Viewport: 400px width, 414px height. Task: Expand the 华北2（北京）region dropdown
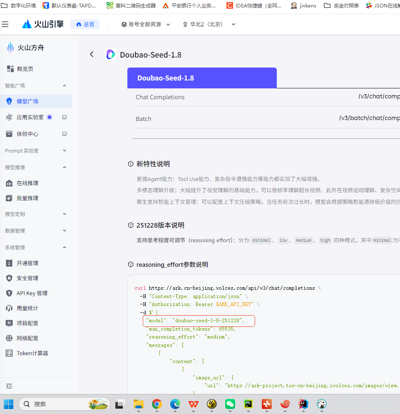click(209, 24)
